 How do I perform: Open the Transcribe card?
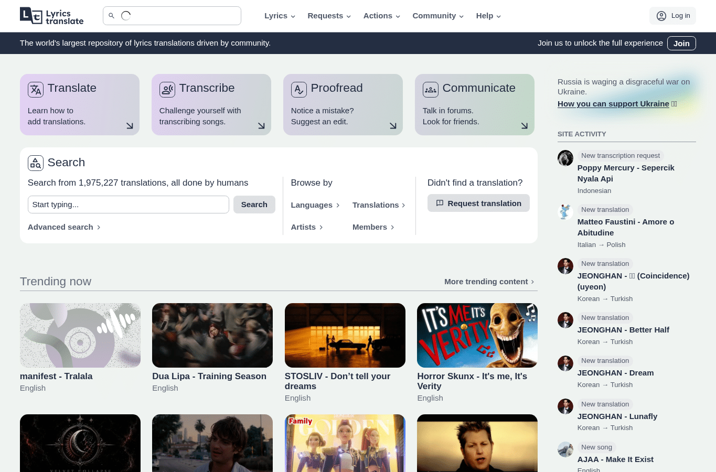211,104
